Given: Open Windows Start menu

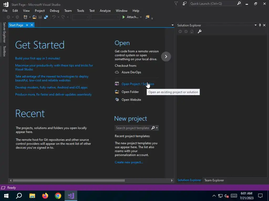Looking at the screenshot, I should tap(6, 196).
